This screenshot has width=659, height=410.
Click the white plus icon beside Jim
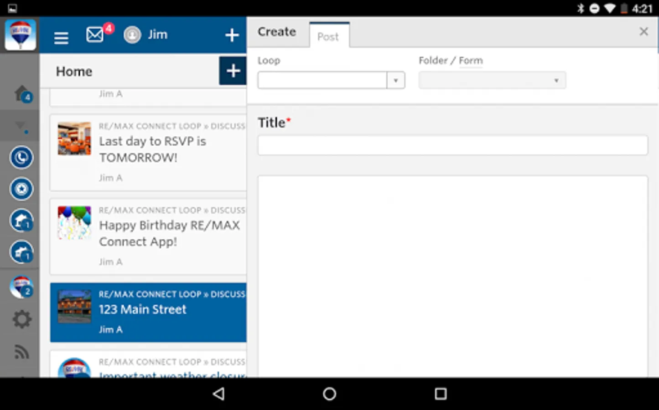232,35
